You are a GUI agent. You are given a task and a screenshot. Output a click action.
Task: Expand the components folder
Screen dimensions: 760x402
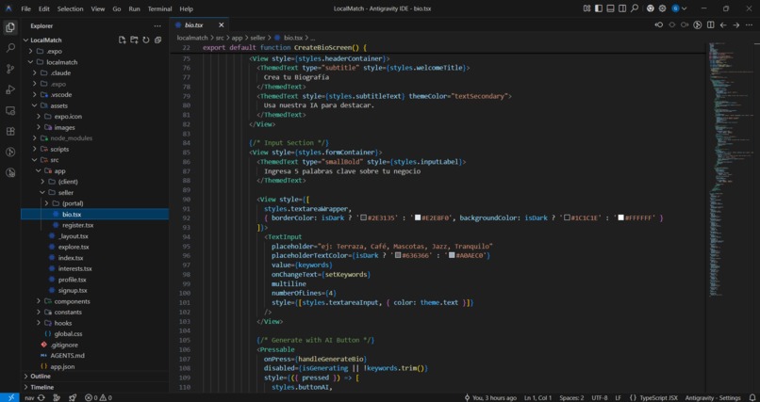(x=95, y=301)
